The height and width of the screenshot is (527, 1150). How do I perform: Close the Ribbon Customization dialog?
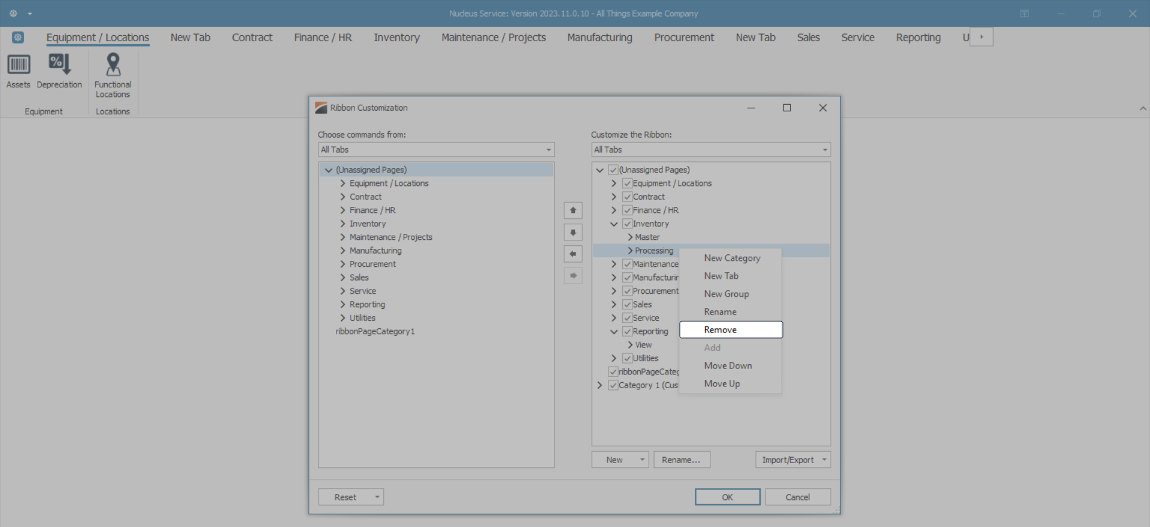(x=823, y=108)
